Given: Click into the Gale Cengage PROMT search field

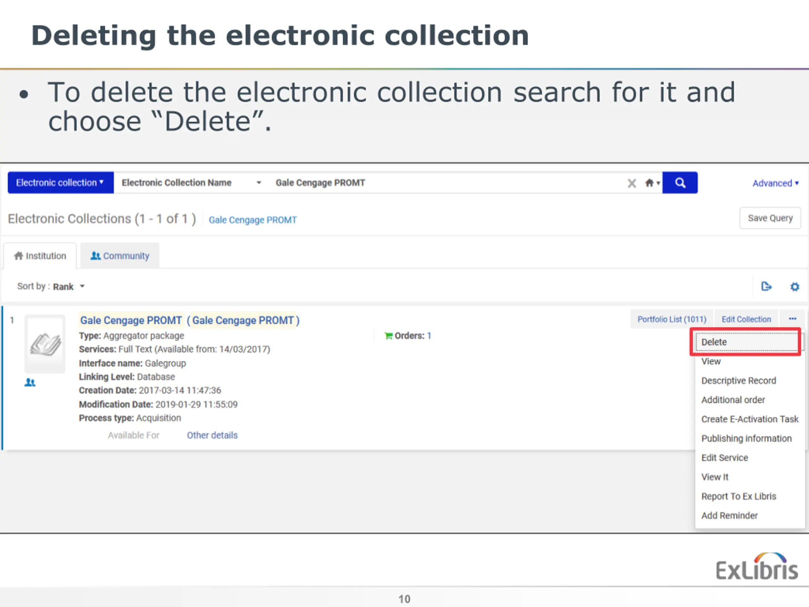Looking at the screenshot, I should click(x=446, y=183).
